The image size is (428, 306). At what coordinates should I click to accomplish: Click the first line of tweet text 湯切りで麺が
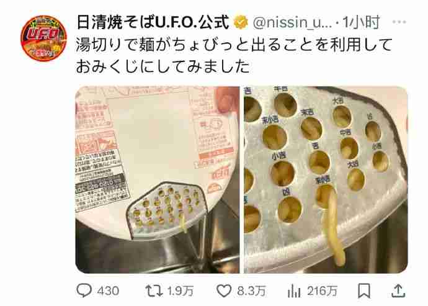pos(234,45)
